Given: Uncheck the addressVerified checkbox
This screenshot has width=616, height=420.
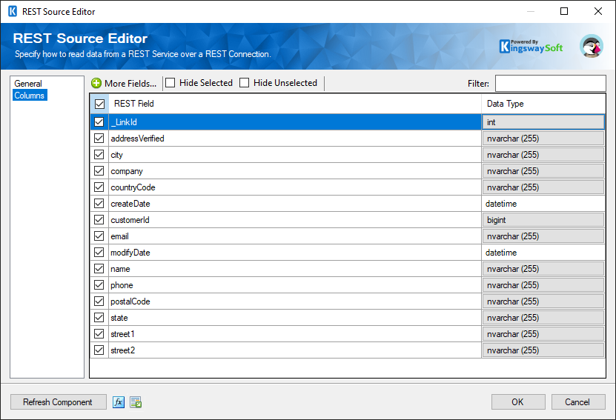Looking at the screenshot, I should click(x=99, y=139).
